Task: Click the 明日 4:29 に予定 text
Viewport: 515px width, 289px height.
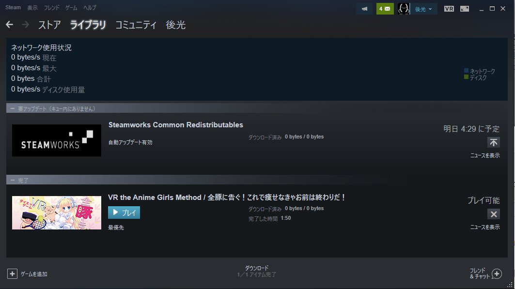Action: point(471,129)
